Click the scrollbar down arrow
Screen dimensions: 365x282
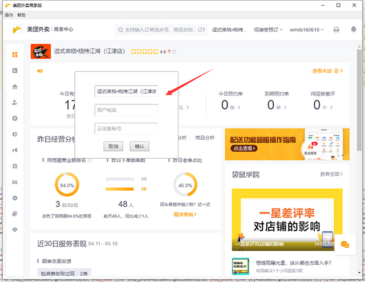click(359, 272)
